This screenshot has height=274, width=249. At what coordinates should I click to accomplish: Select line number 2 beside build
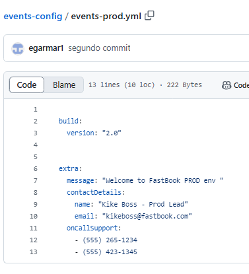(35, 121)
